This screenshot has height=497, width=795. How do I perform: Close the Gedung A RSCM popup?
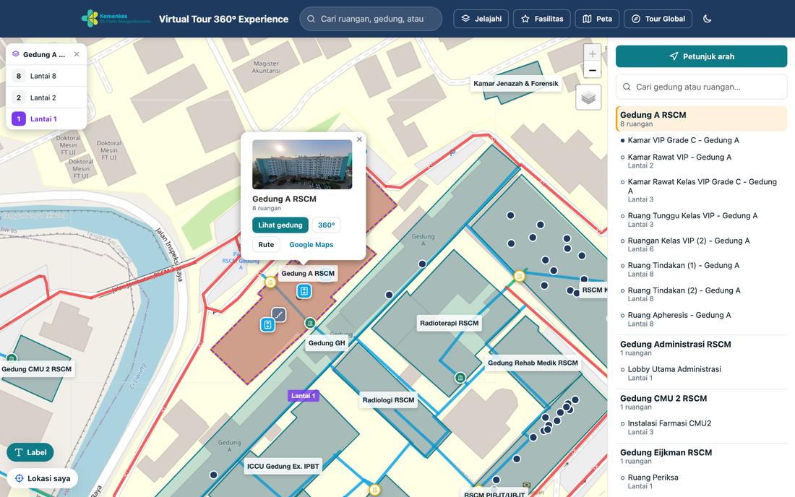(x=359, y=139)
